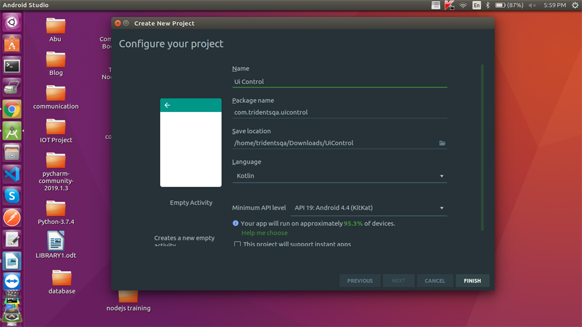Click the Android Studio title in top bar

(26, 5)
